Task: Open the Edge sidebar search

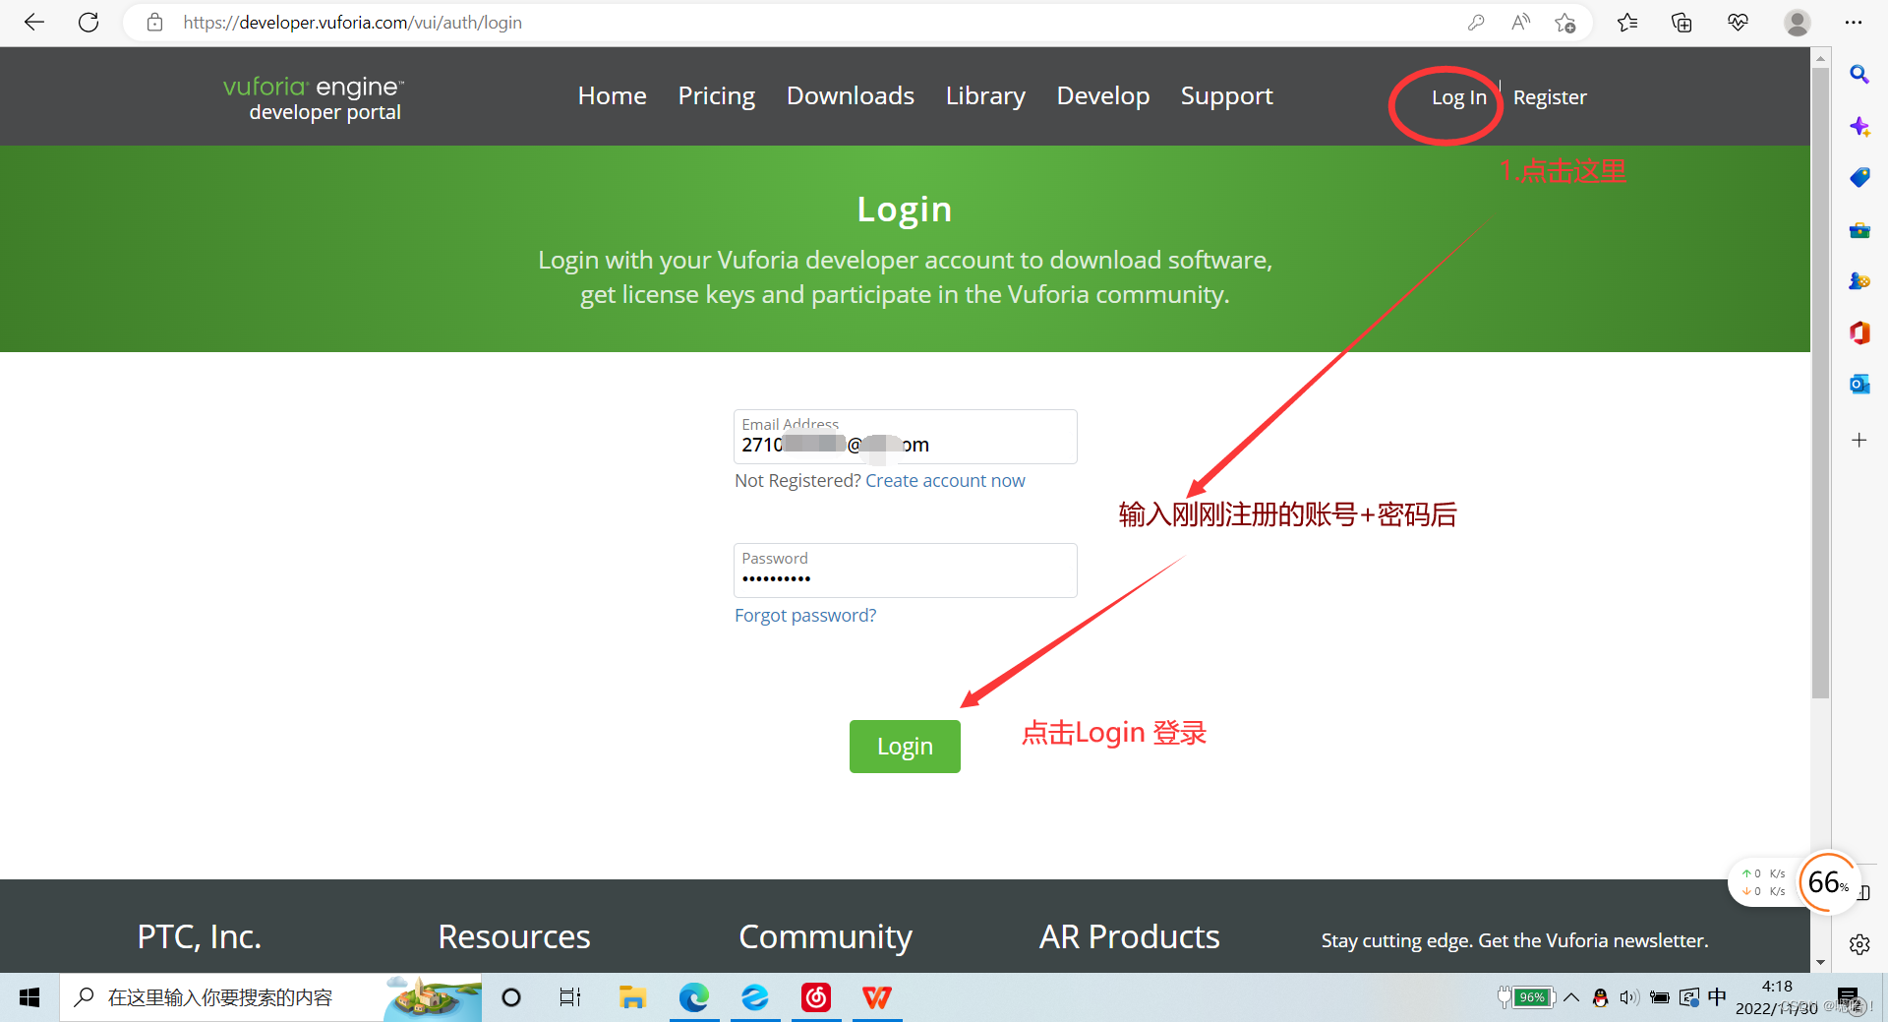Action: click(x=1859, y=74)
